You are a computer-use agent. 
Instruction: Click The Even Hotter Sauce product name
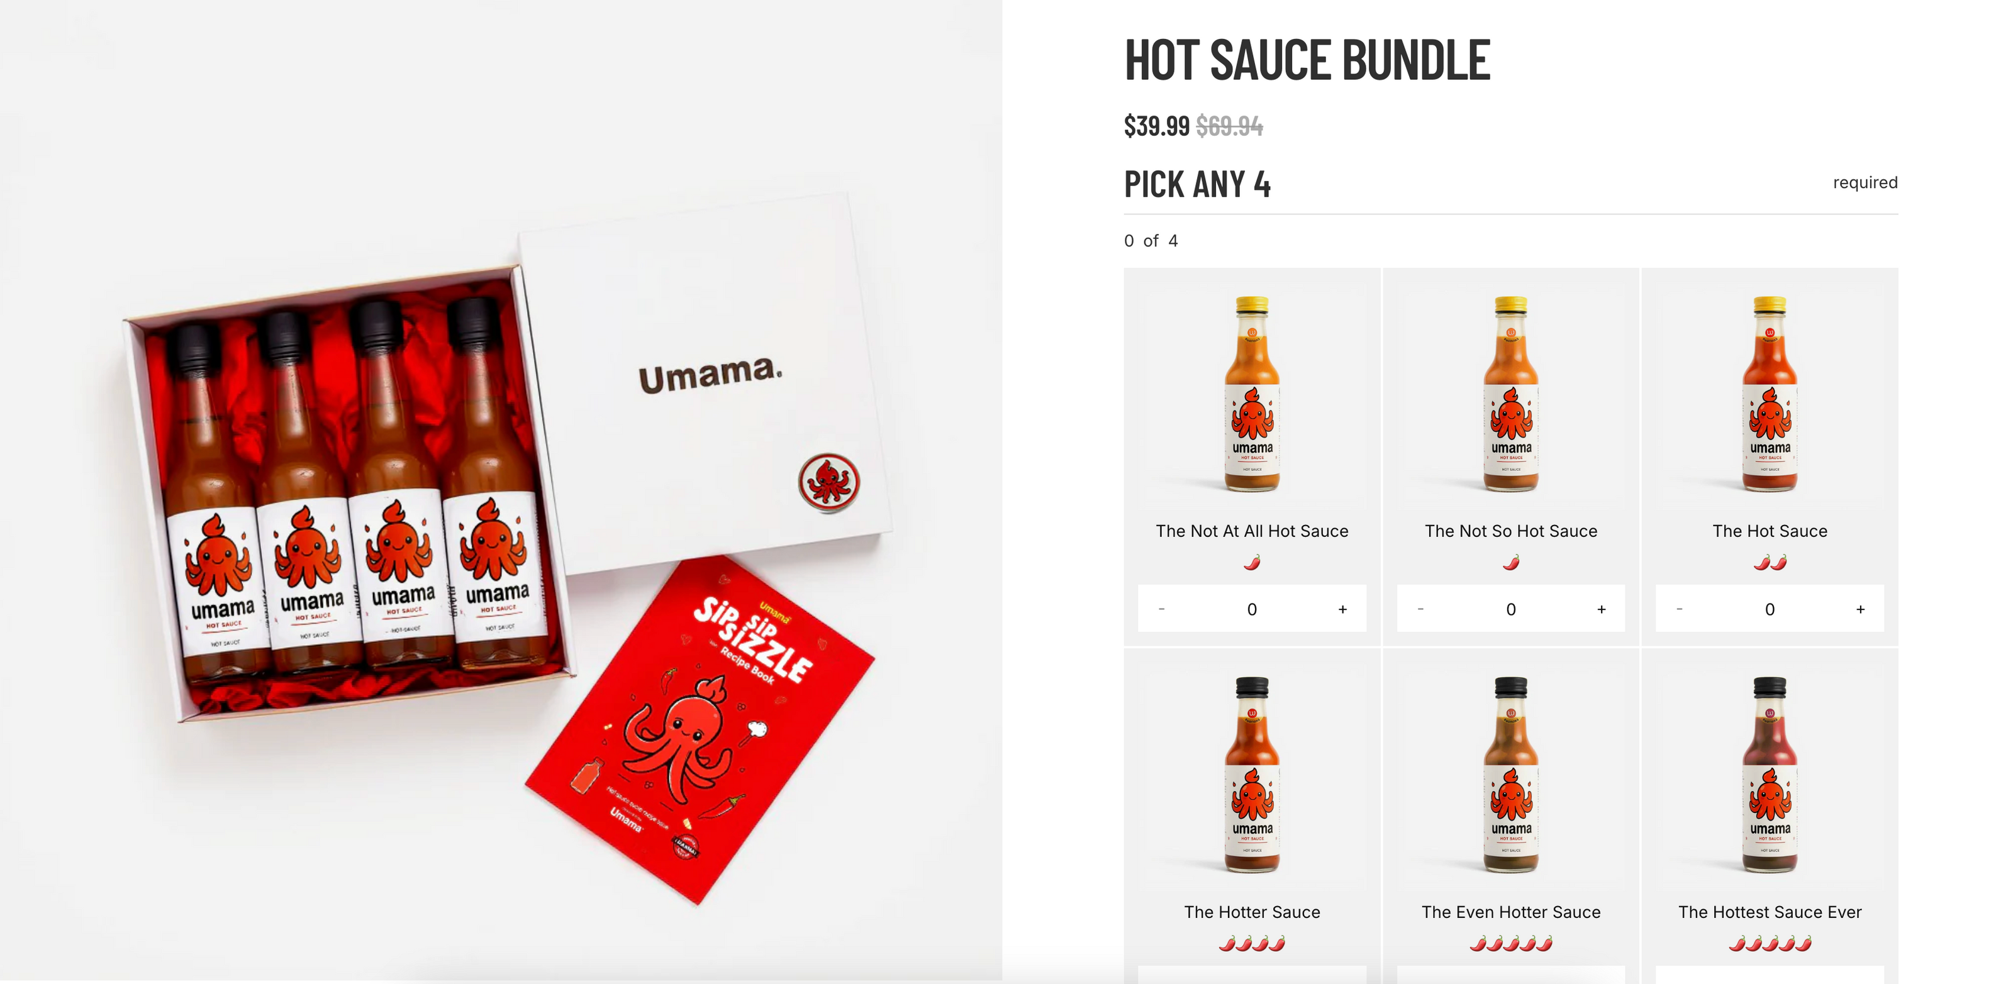[x=1510, y=912]
